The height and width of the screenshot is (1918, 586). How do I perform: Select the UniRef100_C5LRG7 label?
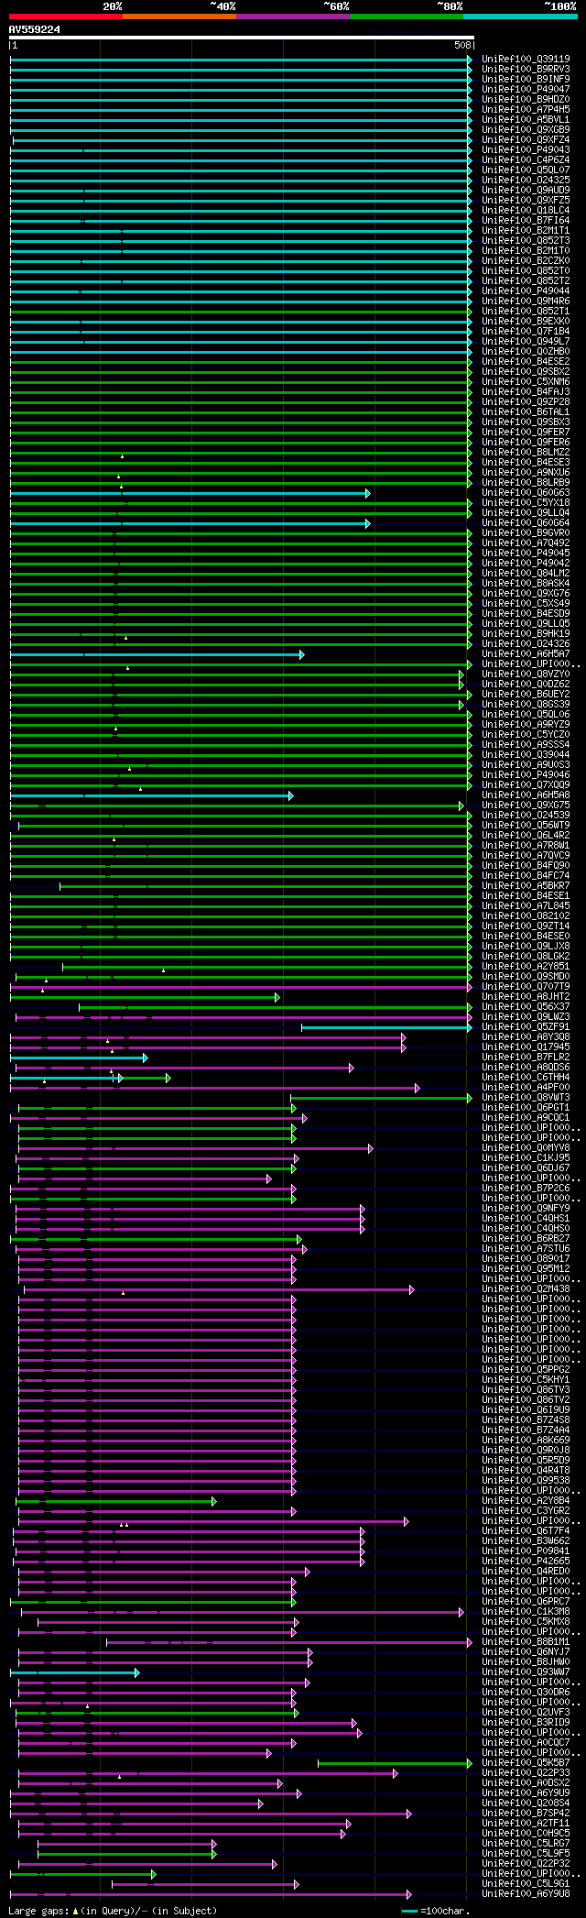(x=526, y=1844)
